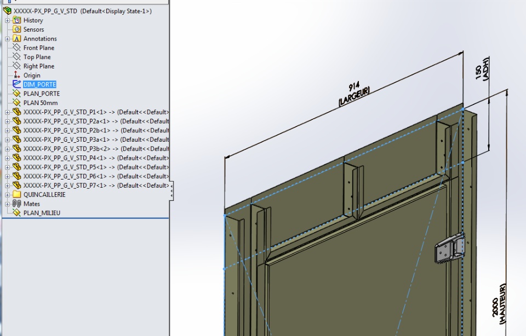Expand the Mates folder

coord(7,204)
